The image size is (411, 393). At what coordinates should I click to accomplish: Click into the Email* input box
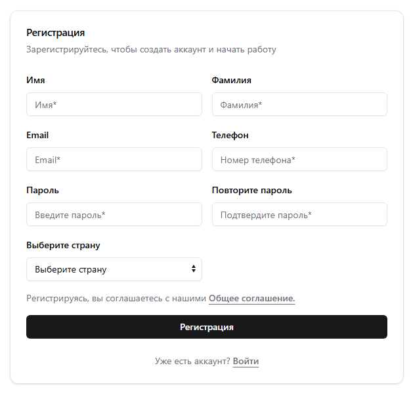pyautogui.click(x=114, y=159)
